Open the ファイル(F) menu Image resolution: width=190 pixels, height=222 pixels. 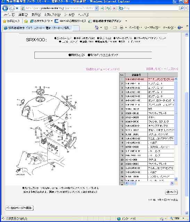(9, 15)
